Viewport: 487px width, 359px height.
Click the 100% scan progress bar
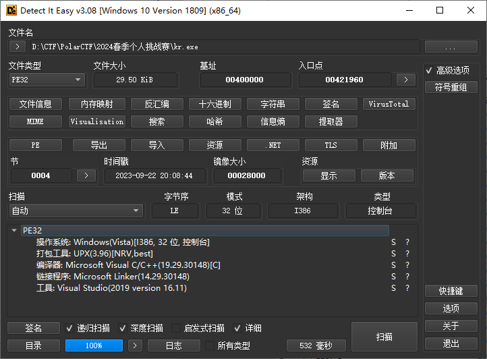(94, 346)
